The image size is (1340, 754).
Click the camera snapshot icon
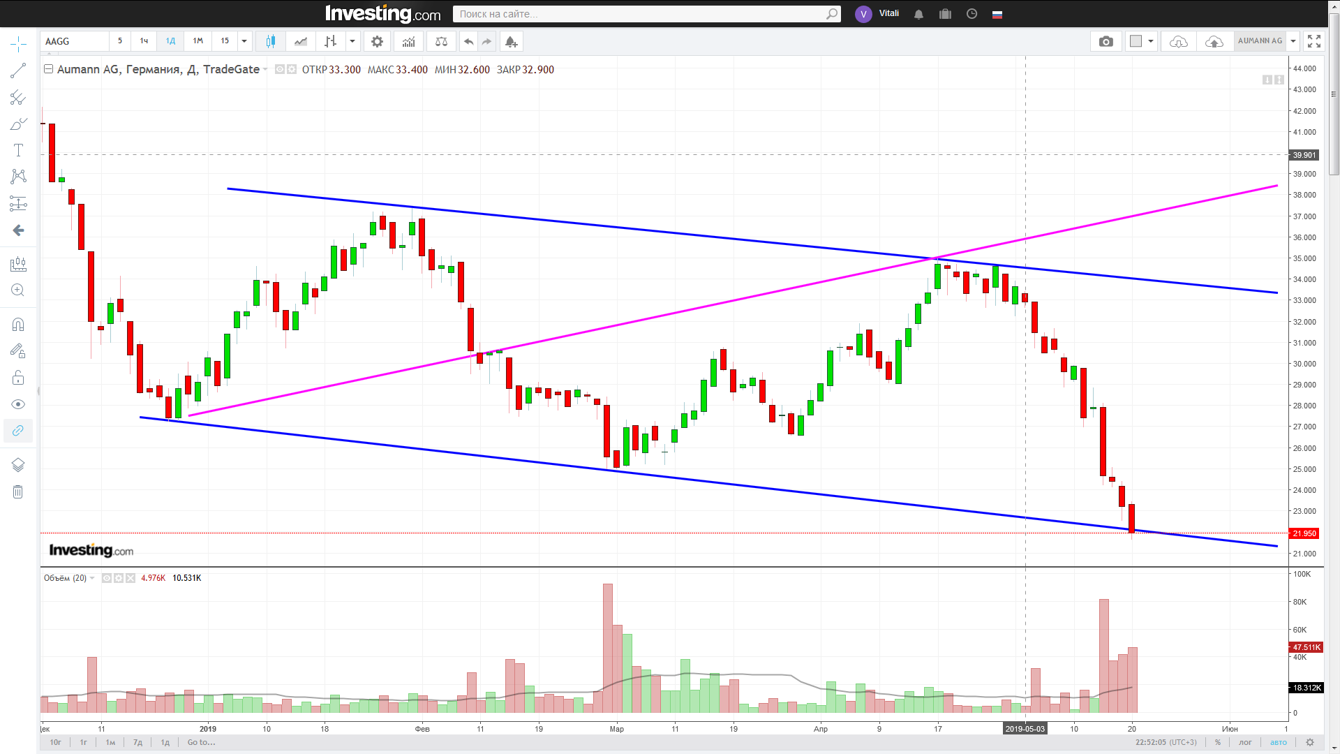[x=1105, y=42]
